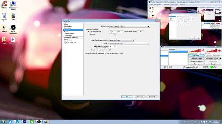The image size is (222, 124).
Task: Open the computer monitor desktop shortcut
Action: coord(13,6)
